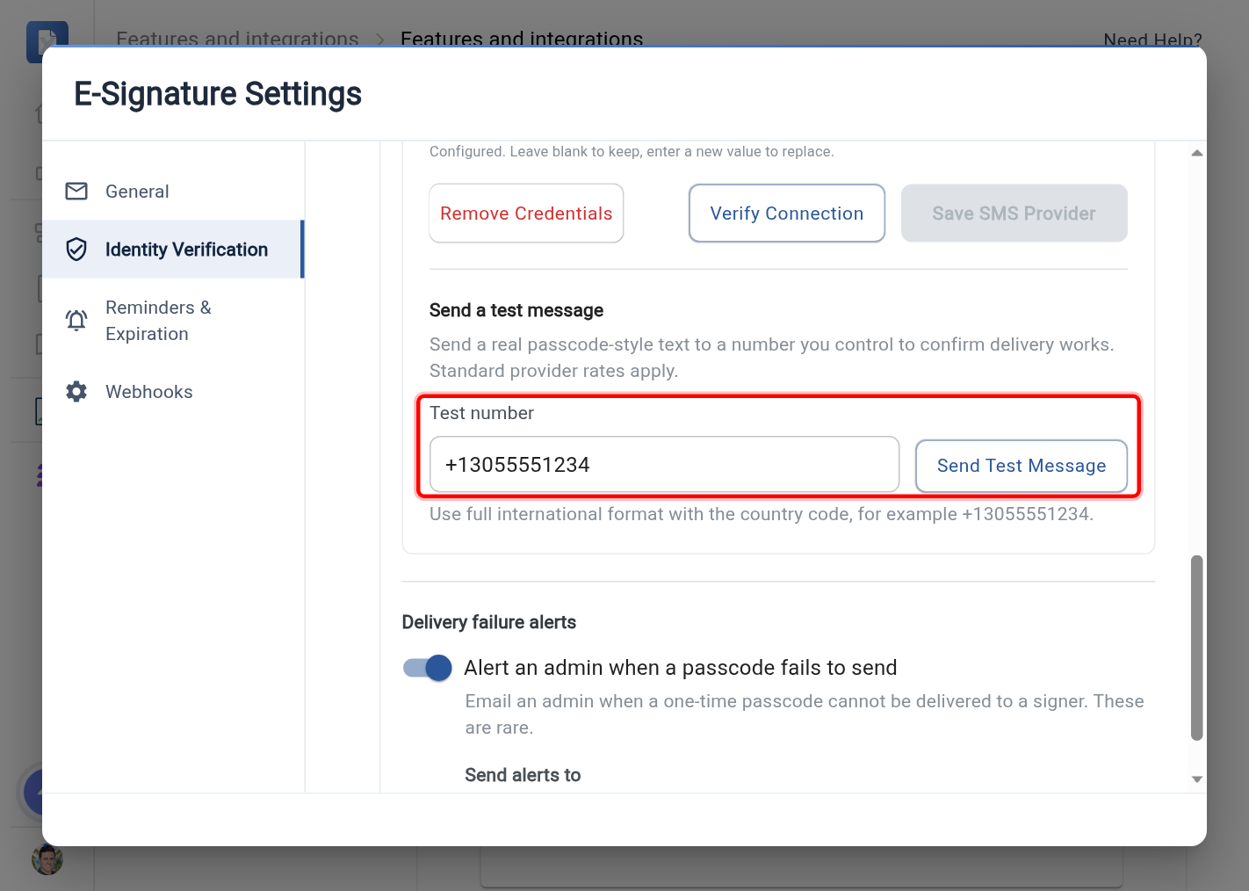
Task: Focus the Test number input field
Action: pos(664,465)
